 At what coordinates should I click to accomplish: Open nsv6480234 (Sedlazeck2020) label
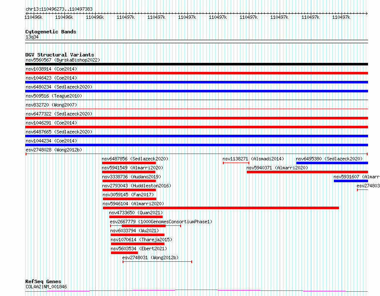point(59,87)
